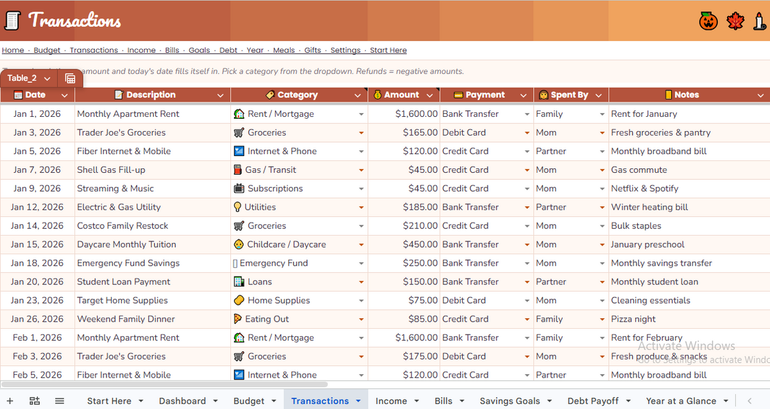Viewport: 770px width, 409px height.
Task: Select the Netflix & Spotify notes cell
Action: tap(689, 189)
